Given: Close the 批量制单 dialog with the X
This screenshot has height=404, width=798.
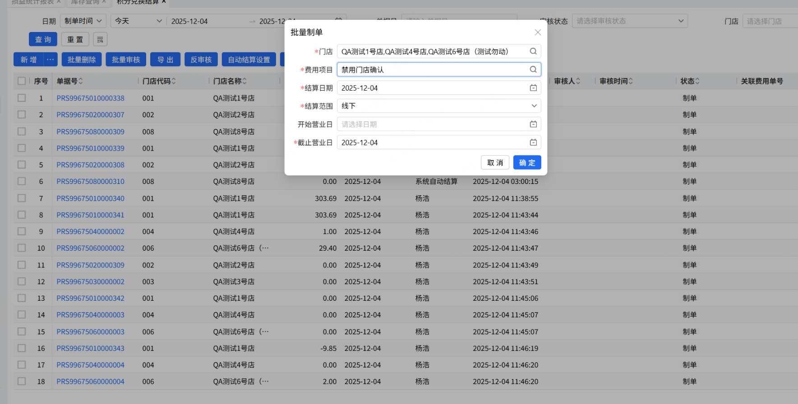Looking at the screenshot, I should pos(537,32).
